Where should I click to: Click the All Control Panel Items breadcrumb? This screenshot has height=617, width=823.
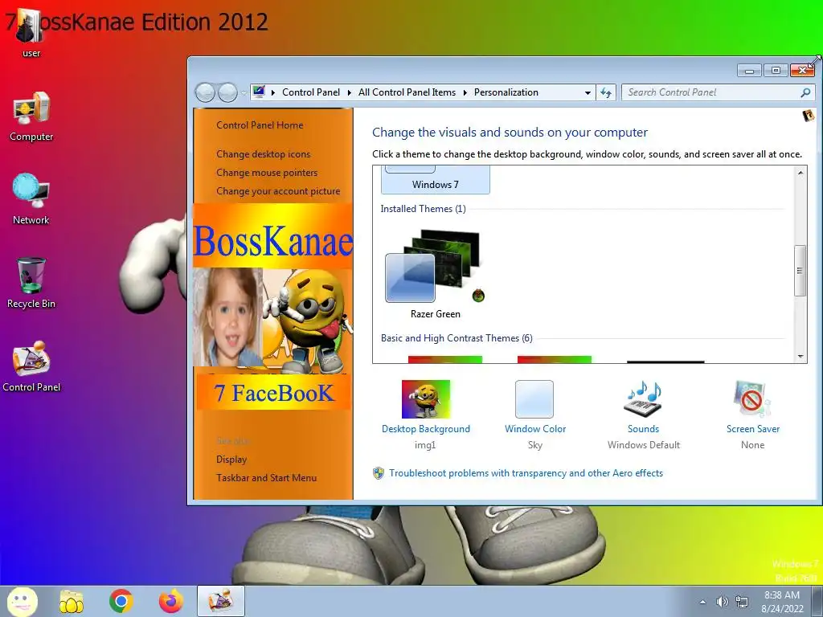coord(407,92)
